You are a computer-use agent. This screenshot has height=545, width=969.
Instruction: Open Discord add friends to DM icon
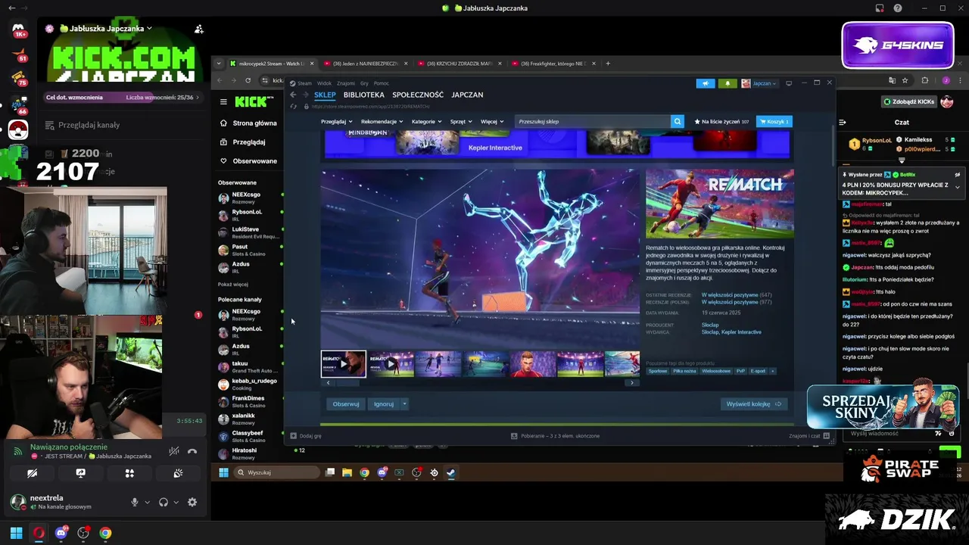tap(198, 29)
